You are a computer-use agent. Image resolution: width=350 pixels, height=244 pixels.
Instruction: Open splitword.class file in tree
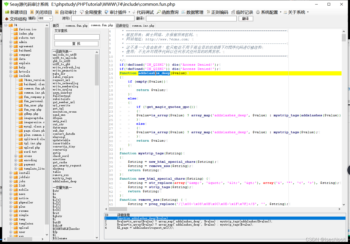click(x=34, y=139)
